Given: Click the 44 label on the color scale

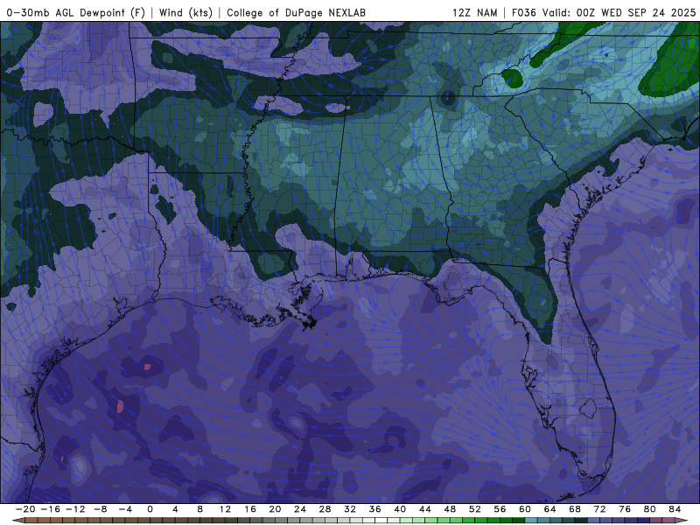Looking at the screenshot, I should [425, 509].
